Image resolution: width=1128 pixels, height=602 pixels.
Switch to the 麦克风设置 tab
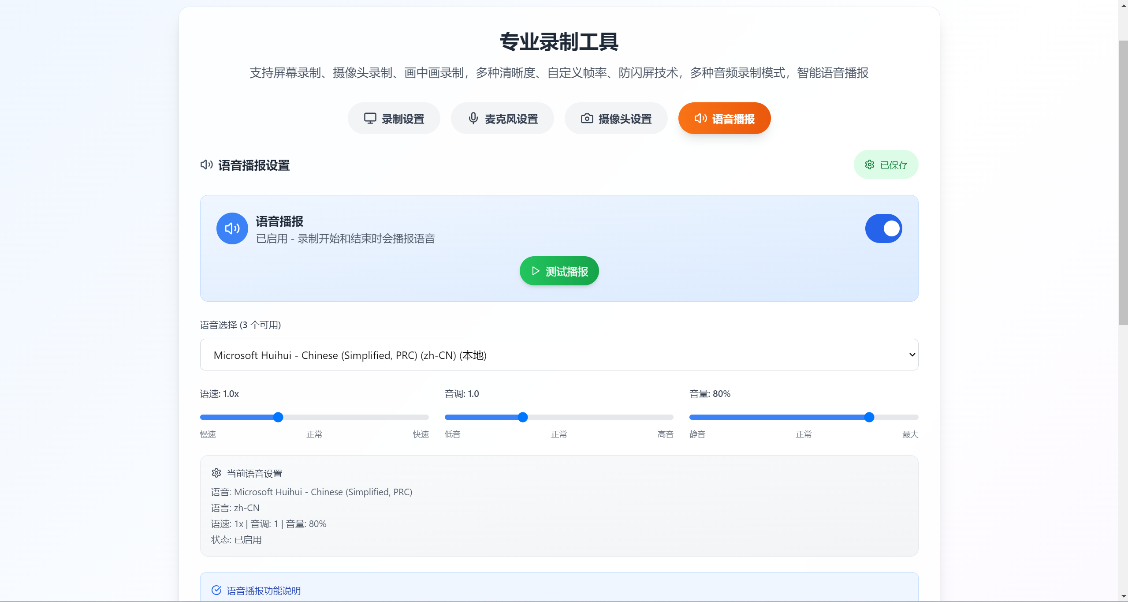point(502,118)
